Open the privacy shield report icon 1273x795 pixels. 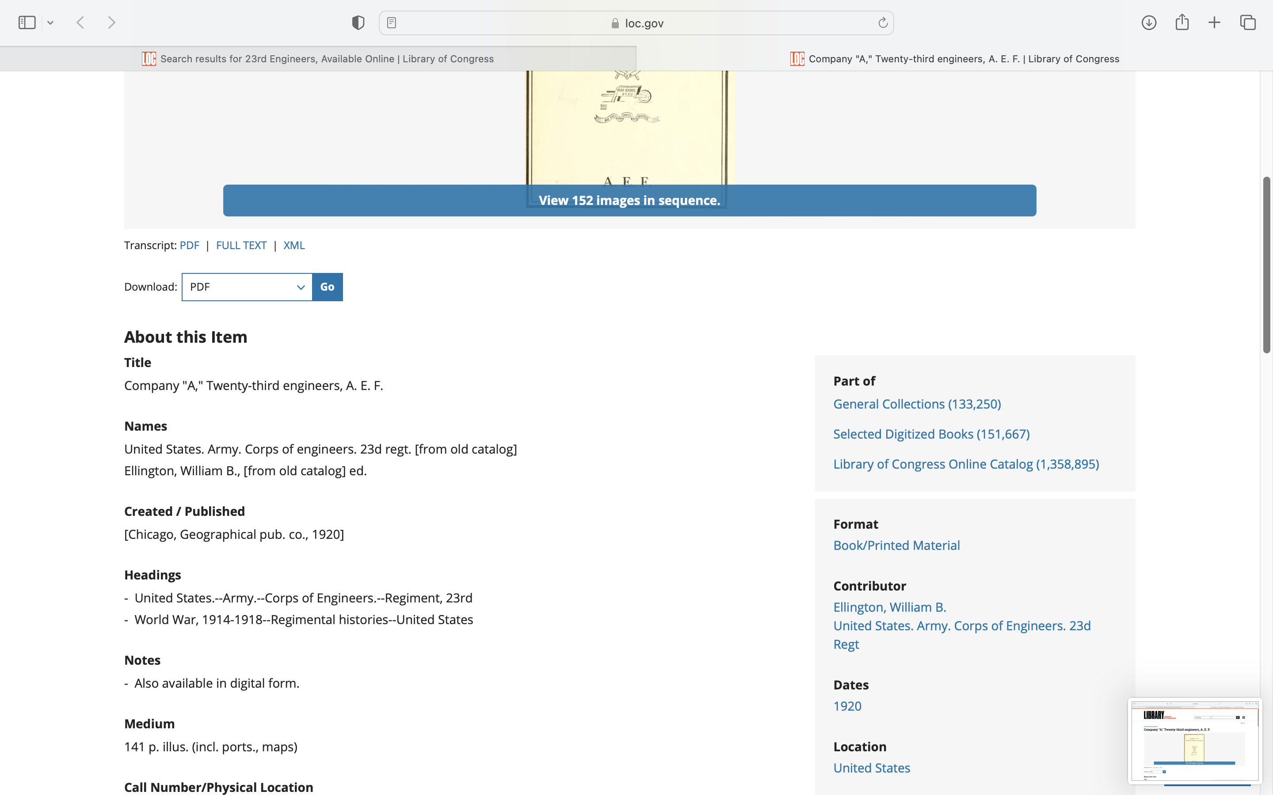point(358,23)
